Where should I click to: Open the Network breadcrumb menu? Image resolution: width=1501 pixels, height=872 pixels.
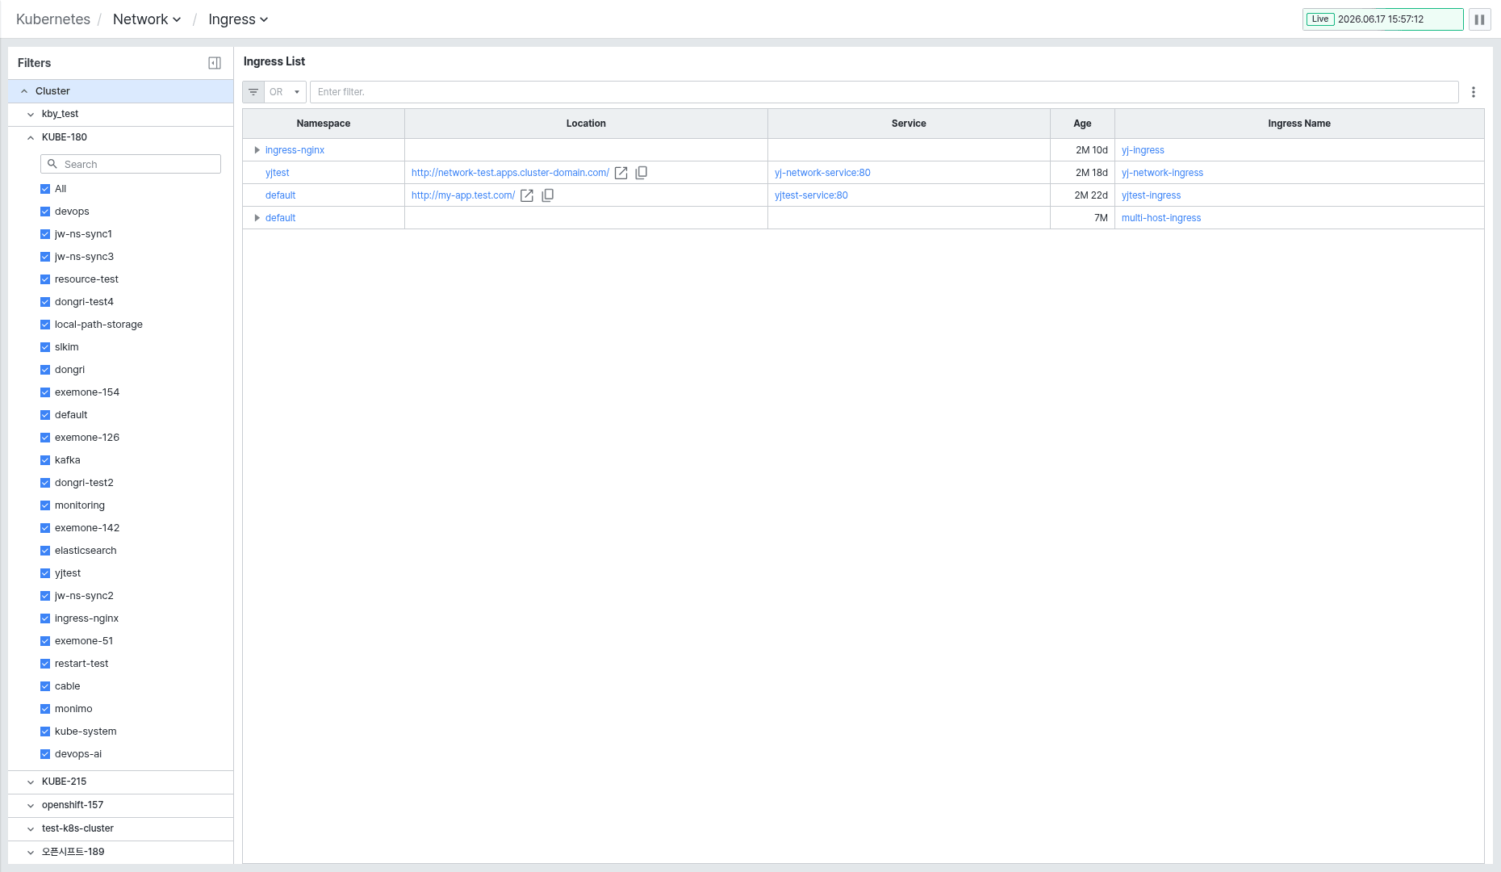pos(147,19)
